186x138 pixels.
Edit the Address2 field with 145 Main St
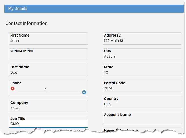(142, 39)
